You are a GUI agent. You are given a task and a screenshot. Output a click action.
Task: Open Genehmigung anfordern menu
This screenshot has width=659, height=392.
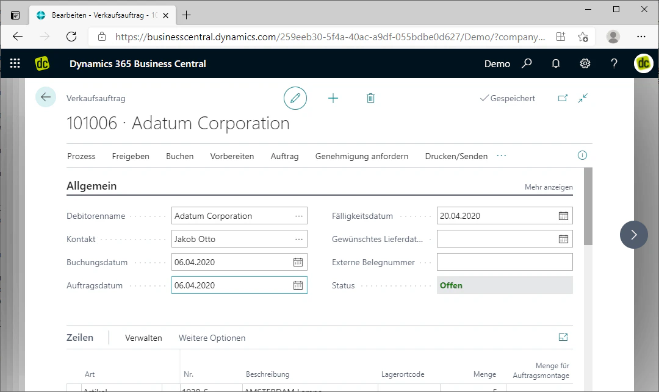362,156
